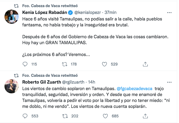Share Kenia López Rabadán's tweet
The image size is (179, 123).
point(145,64)
